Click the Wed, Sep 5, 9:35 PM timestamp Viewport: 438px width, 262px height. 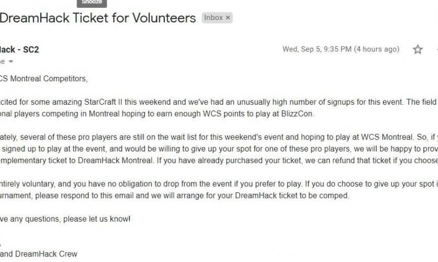pos(316,50)
